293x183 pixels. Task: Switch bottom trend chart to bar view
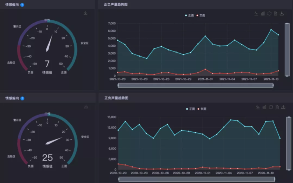click(x=264, y=107)
